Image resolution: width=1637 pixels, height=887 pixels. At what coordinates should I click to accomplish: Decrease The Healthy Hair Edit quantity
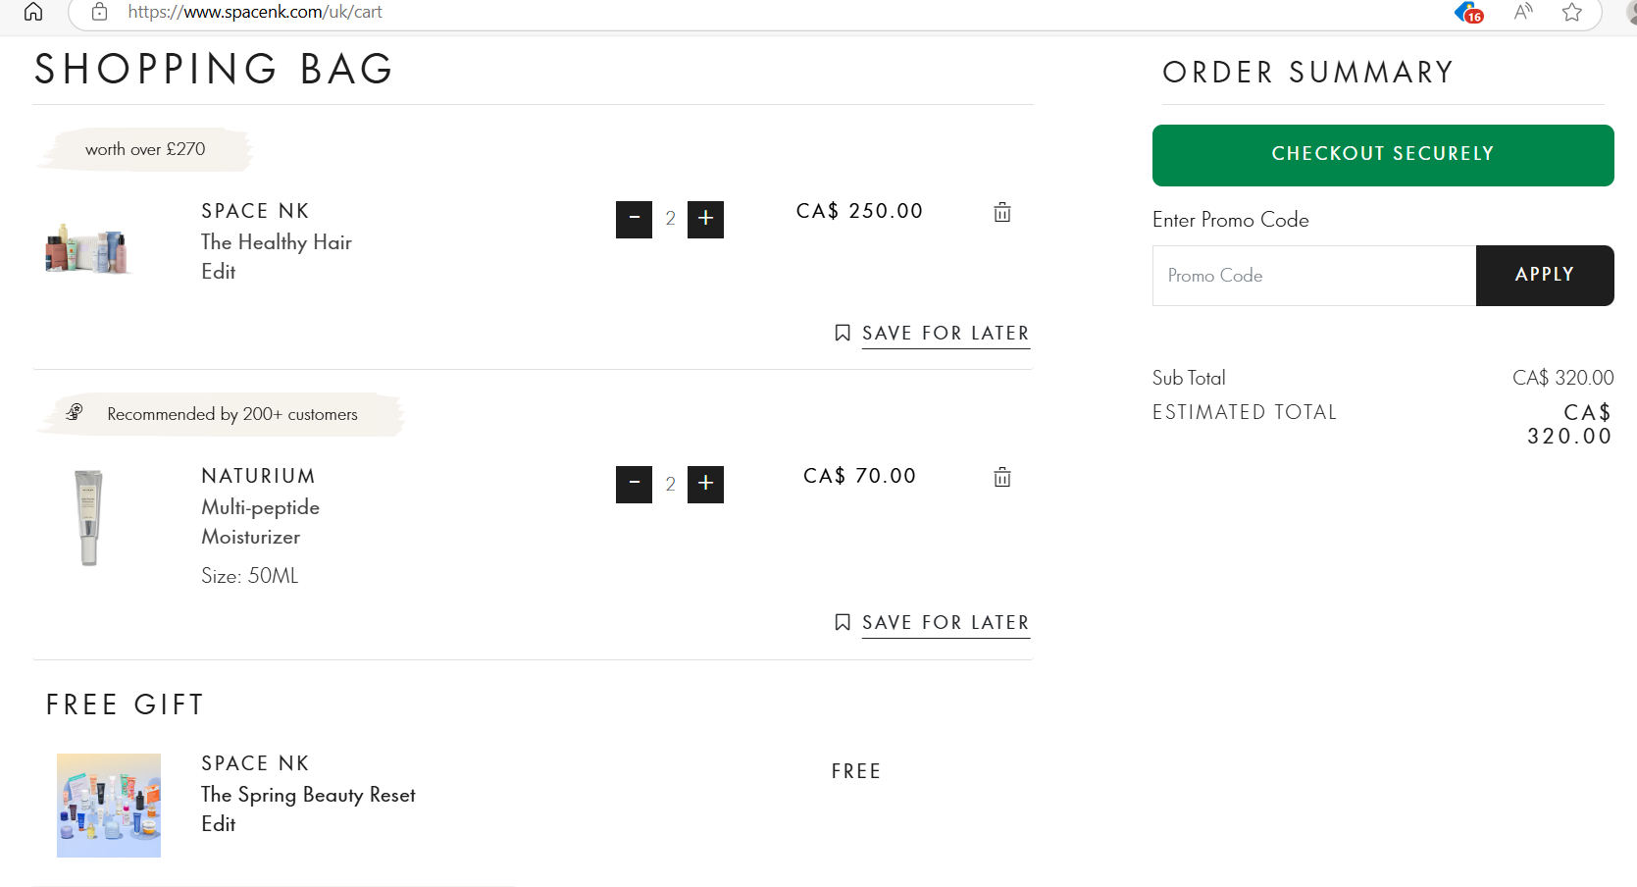tap(634, 219)
